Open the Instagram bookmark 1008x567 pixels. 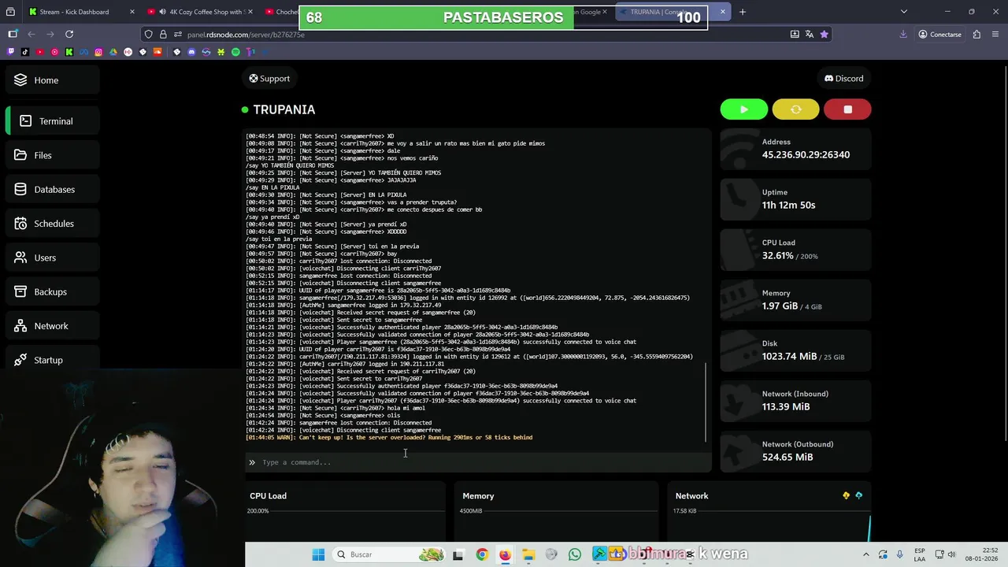coord(98,52)
